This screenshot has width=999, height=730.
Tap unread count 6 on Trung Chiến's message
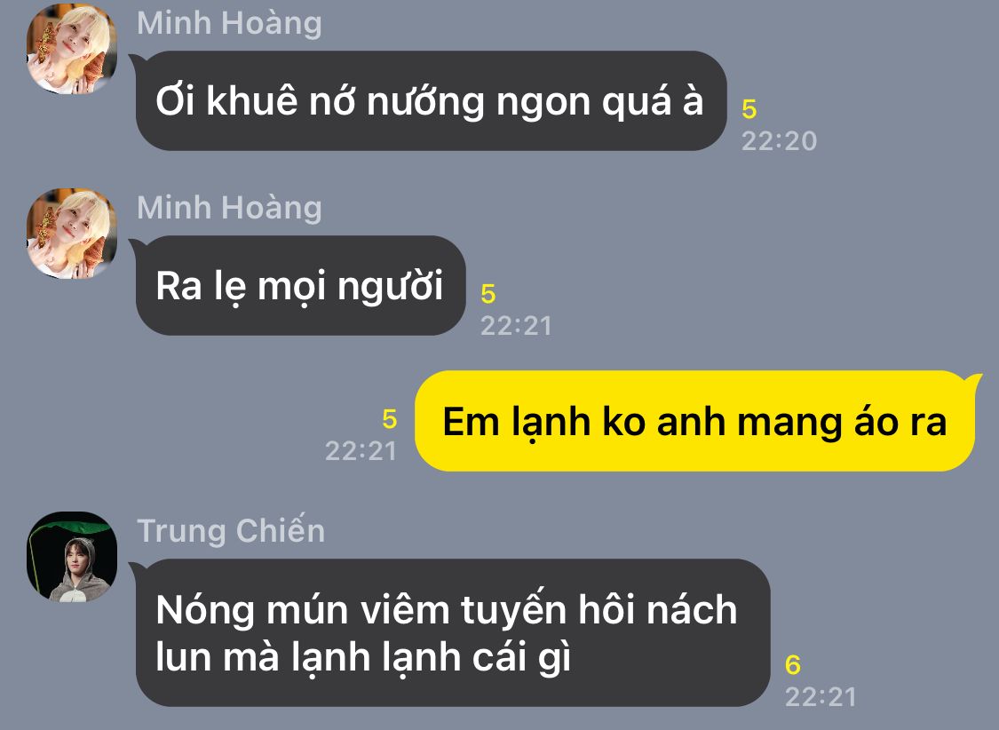tap(793, 665)
